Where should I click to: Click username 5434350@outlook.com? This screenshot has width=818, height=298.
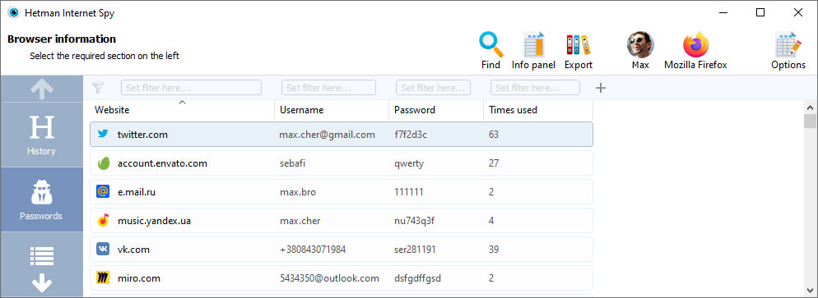pos(329,278)
